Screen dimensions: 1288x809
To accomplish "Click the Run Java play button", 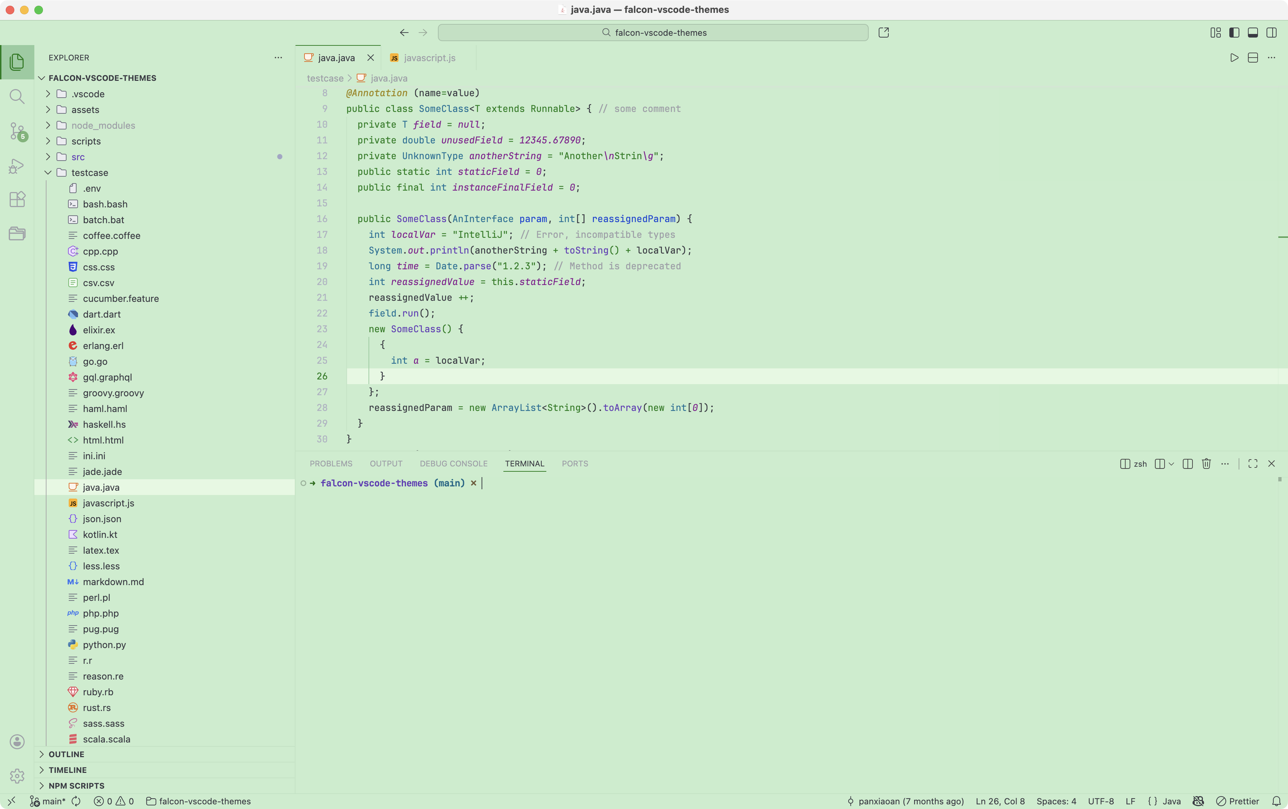I will [1234, 58].
